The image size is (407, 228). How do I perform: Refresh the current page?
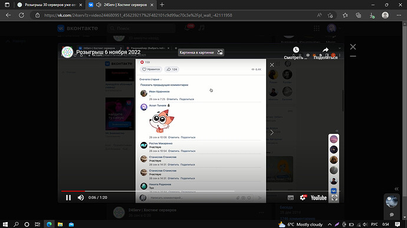pos(21,15)
